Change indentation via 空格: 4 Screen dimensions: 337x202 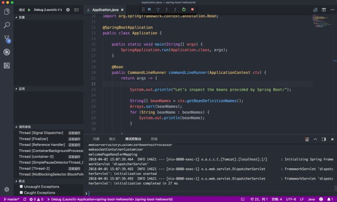click(277, 199)
